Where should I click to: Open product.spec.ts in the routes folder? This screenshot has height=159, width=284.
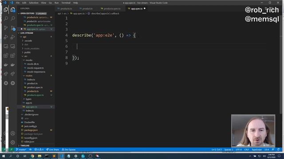pos(35,87)
